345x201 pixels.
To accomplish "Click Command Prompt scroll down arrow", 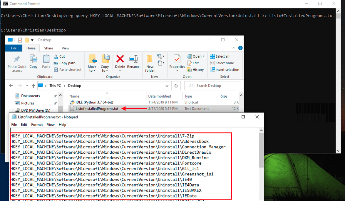I will 339,151.
